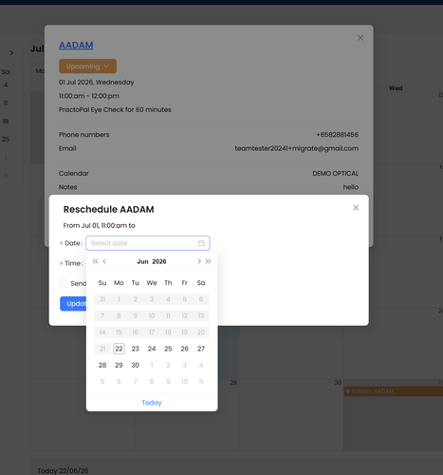Screen dimensions: 443x475
Task: Open the Upcoming status dropdown
Action: coord(87,66)
